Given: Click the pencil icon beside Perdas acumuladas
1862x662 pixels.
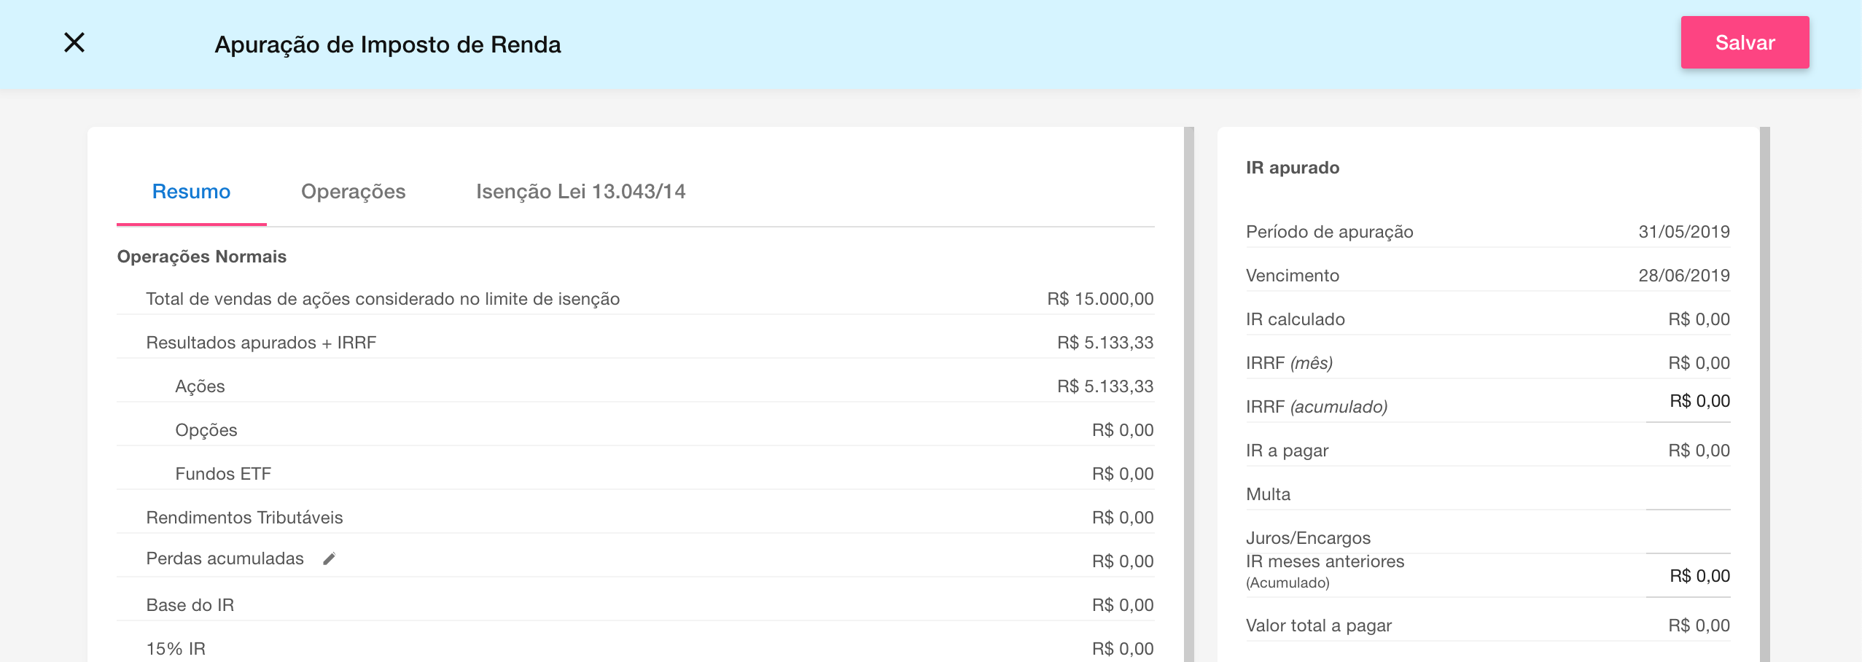Looking at the screenshot, I should (x=330, y=559).
